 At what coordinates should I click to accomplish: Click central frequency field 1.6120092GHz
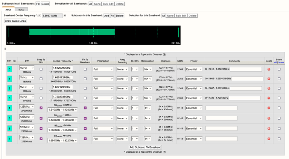[x=62, y=68]
